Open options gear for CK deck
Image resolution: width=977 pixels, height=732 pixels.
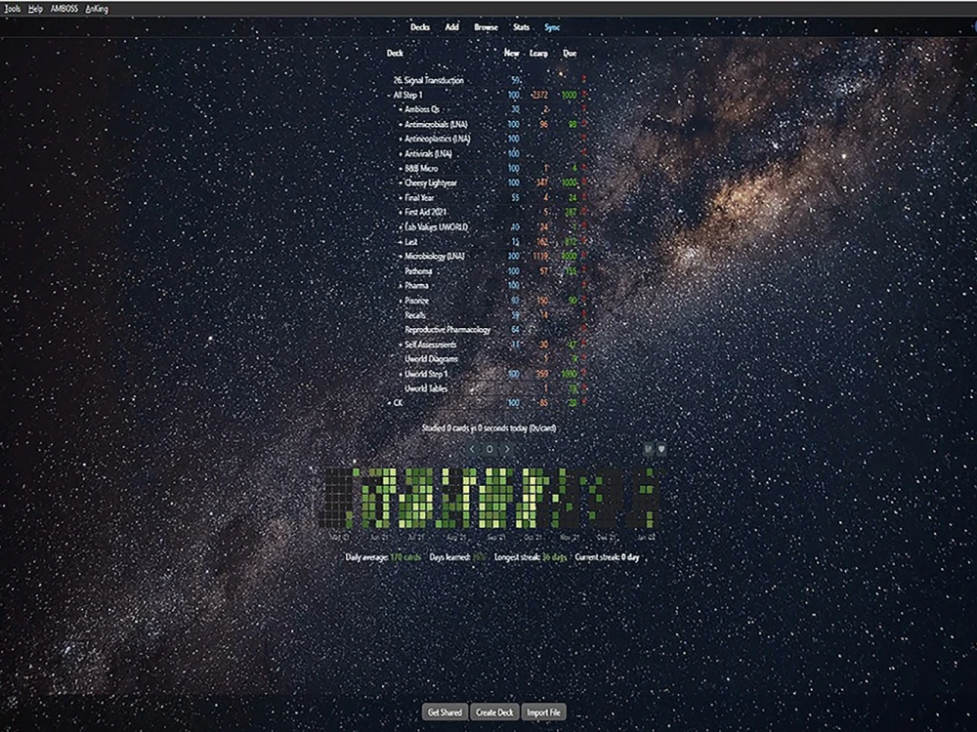click(x=584, y=403)
